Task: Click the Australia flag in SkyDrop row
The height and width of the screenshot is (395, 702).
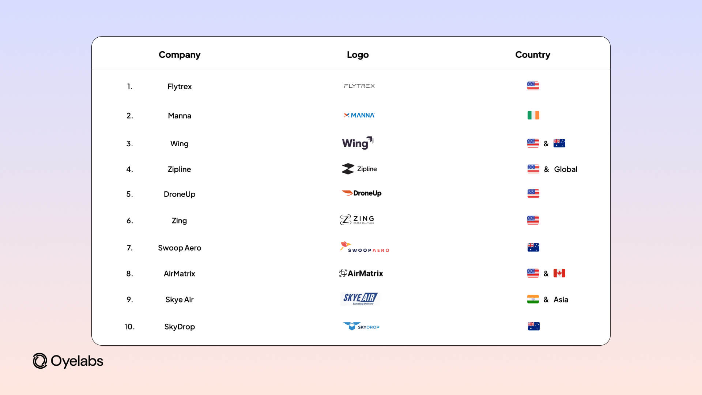Action: pyautogui.click(x=534, y=326)
